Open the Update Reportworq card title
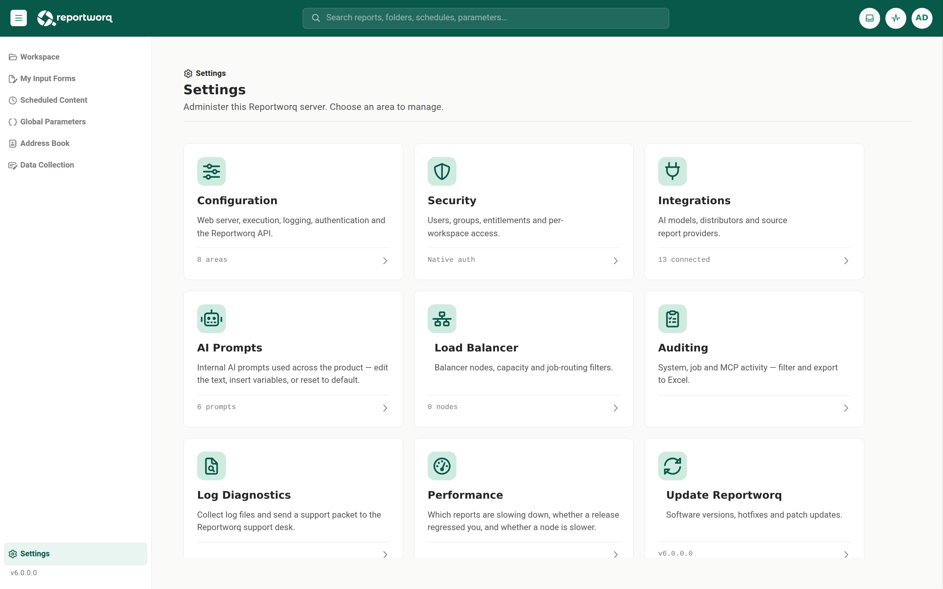 point(724,495)
